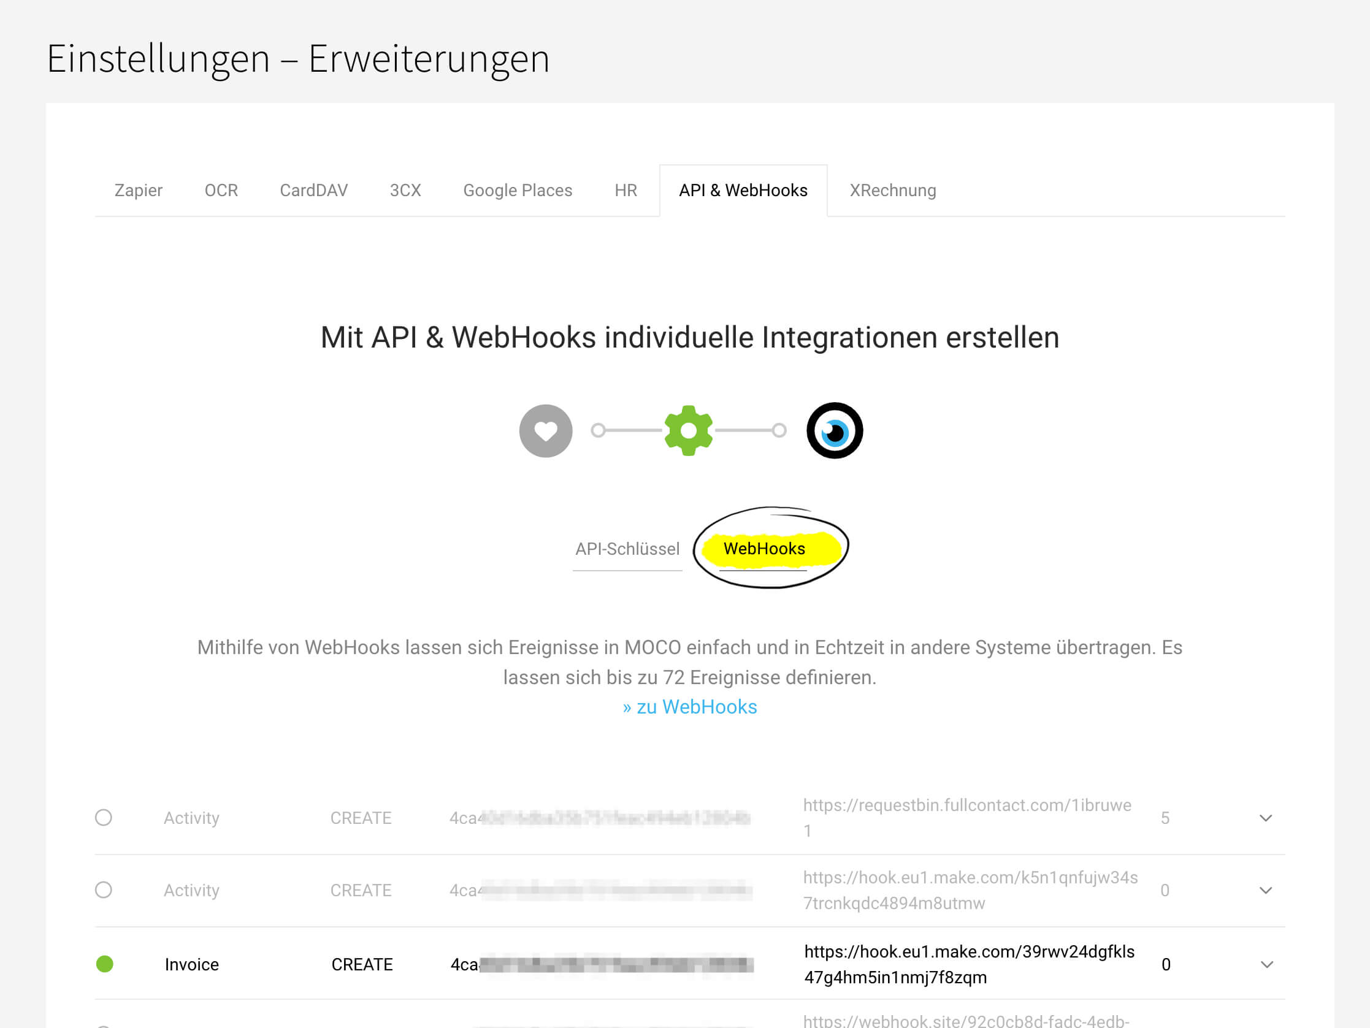Click the green gear icon
Image resolution: width=1370 pixels, height=1028 pixels.
point(688,430)
